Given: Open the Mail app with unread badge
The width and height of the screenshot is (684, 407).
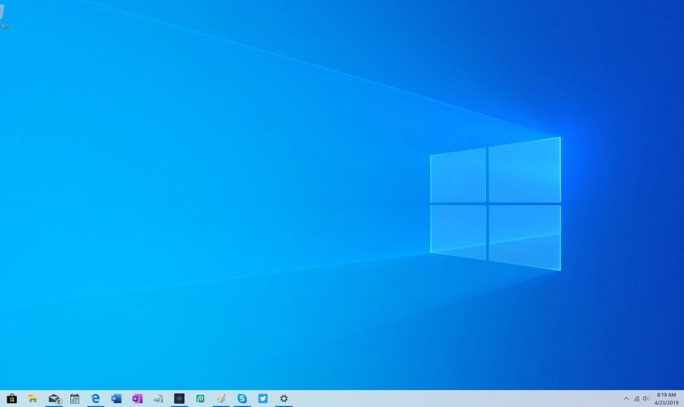Looking at the screenshot, I should tap(54, 399).
